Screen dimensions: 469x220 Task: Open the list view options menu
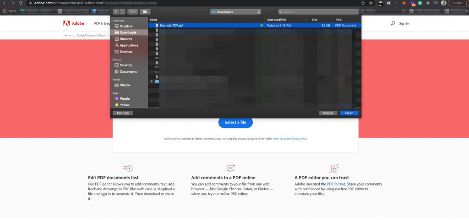coord(132,12)
